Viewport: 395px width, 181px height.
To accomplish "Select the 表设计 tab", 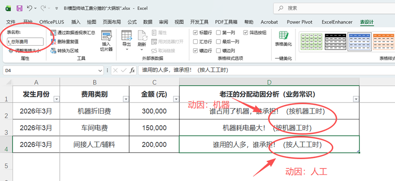I will [367, 22].
